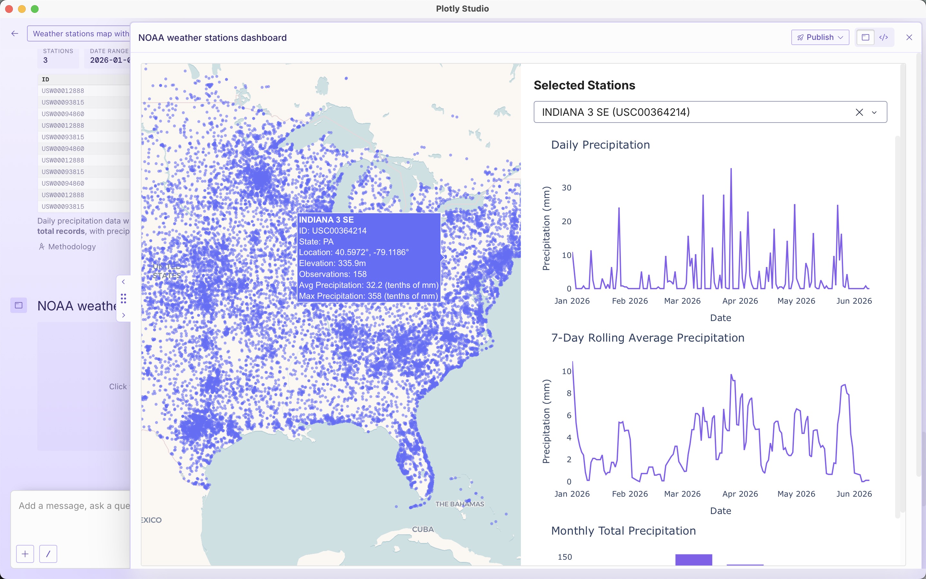Click Apr 2026 tick on Daily Precipitation axis
Viewport: 926px width, 579px height.
coord(740,301)
